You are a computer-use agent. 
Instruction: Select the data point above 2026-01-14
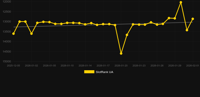pos(85,24)
